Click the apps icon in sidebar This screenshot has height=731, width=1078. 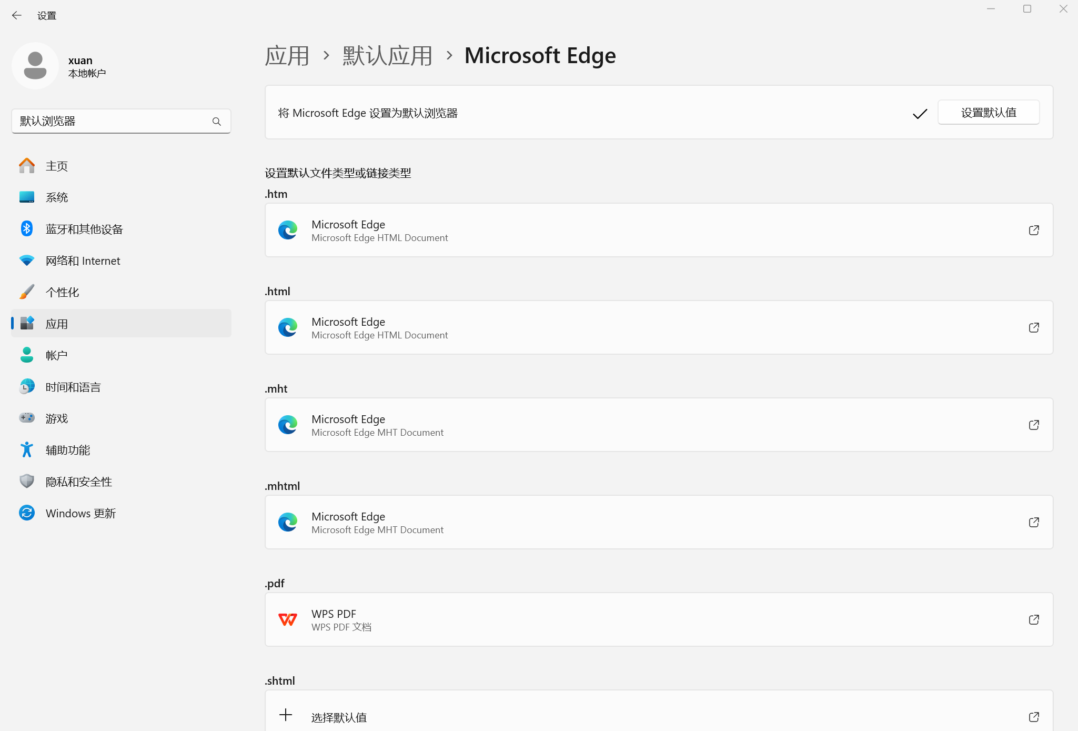pos(27,323)
